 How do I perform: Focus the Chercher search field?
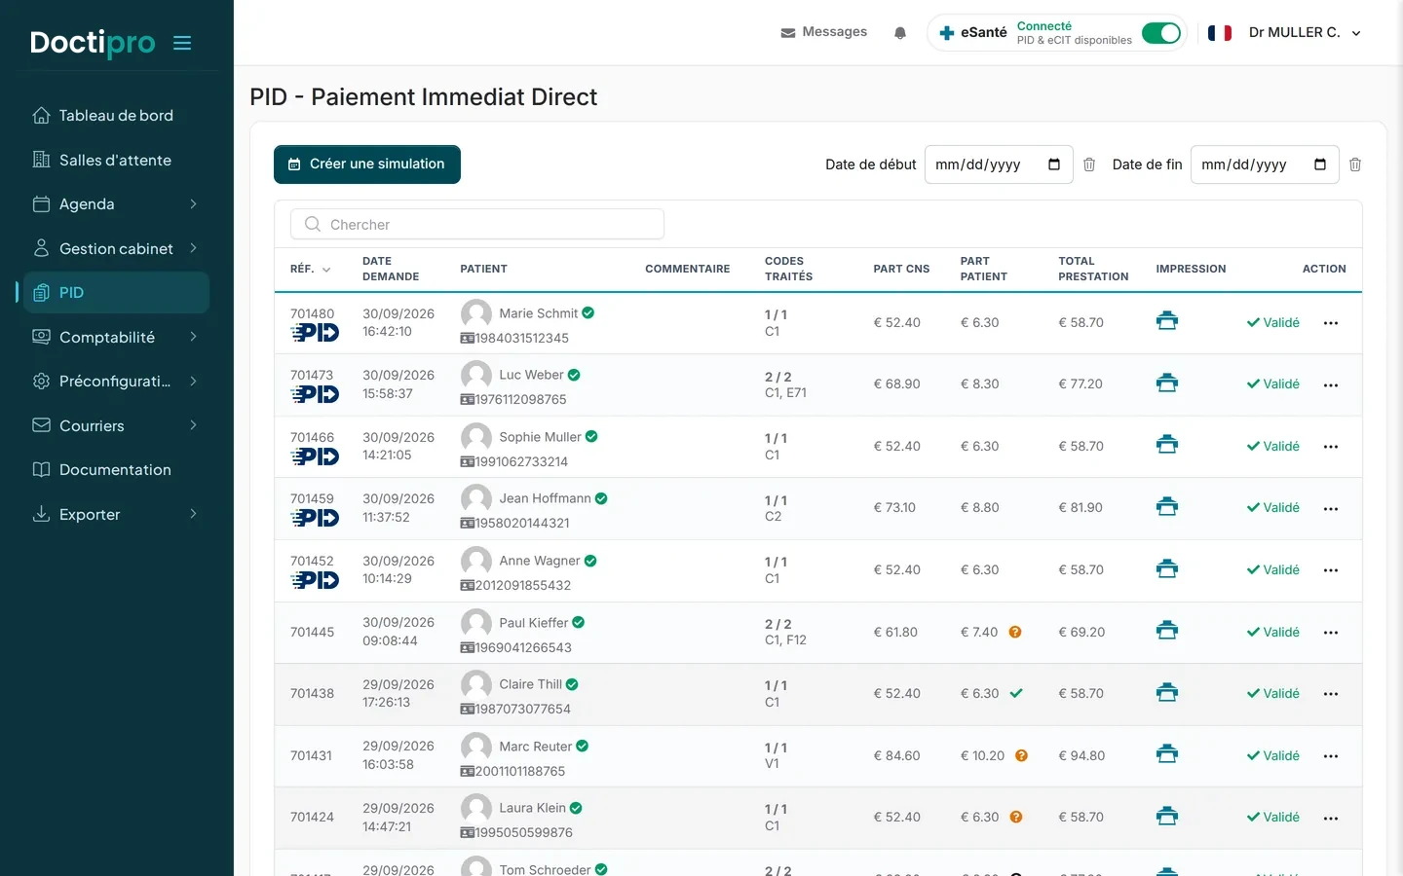pos(477,225)
